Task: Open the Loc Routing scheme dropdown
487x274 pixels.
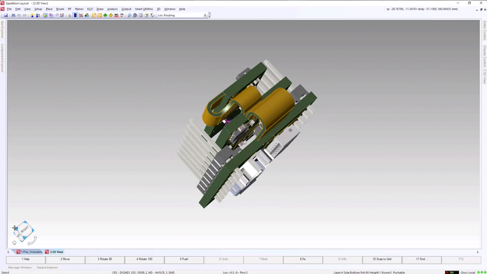Action: pos(205,15)
